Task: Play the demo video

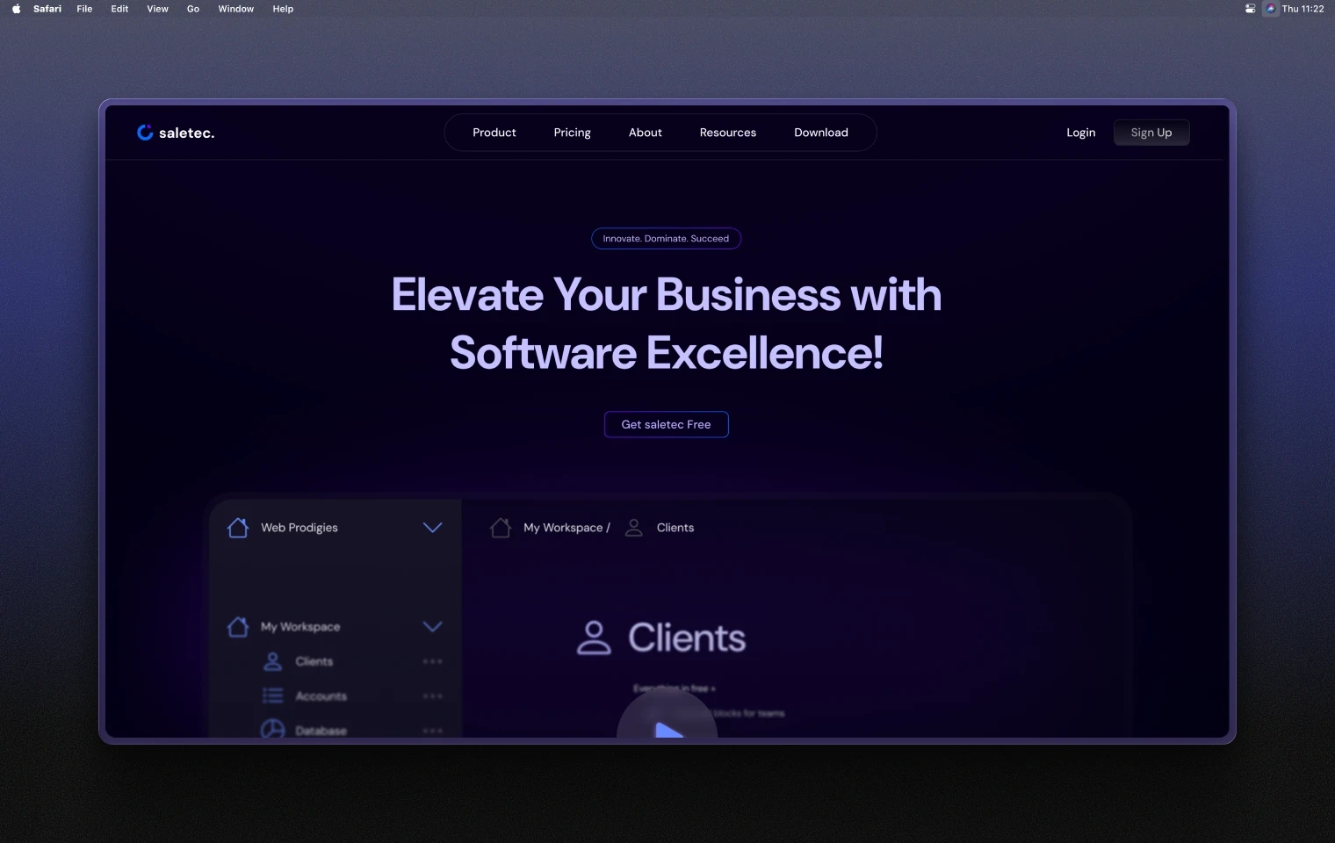Action: [667, 727]
